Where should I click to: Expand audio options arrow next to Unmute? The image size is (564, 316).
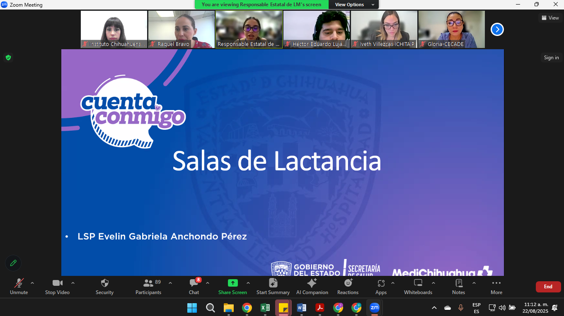(32, 283)
